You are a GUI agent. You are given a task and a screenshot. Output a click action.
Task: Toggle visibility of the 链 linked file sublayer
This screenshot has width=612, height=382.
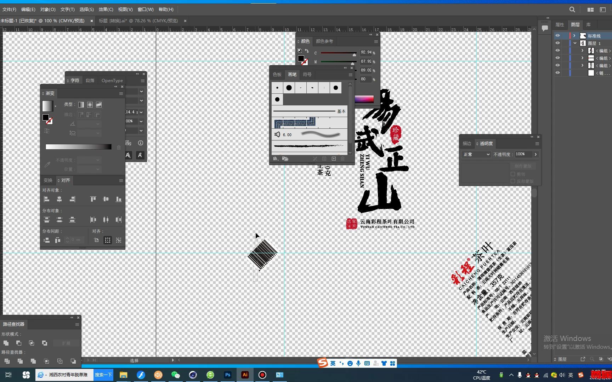pos(557,73)
